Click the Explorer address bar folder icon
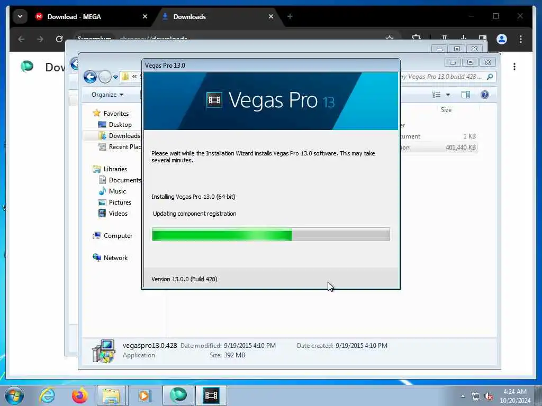The image size is (542, 406). click(x=125, y=77)
